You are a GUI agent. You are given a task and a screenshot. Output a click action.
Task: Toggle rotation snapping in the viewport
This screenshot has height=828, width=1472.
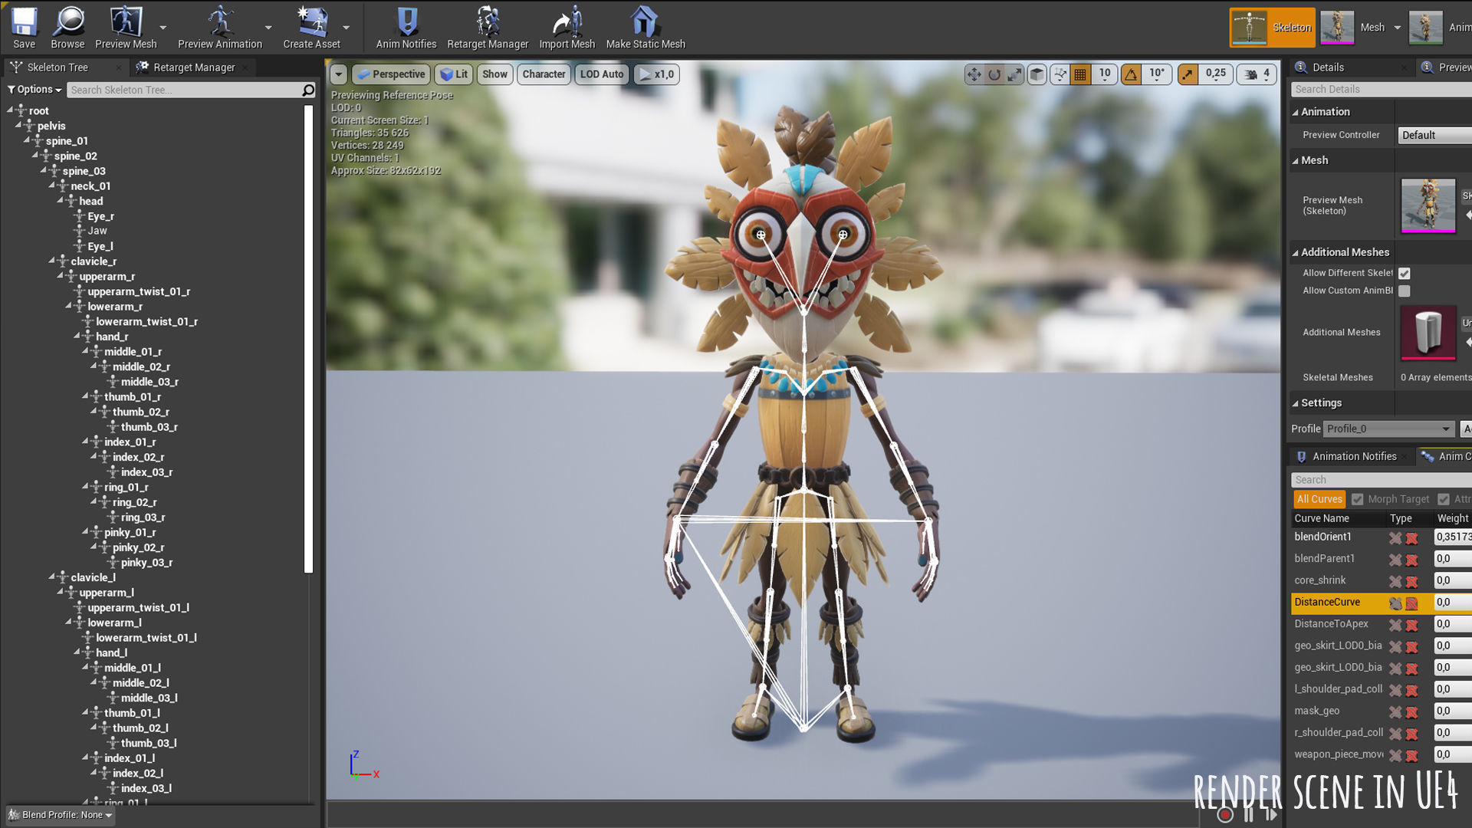tap(1131, 74)
